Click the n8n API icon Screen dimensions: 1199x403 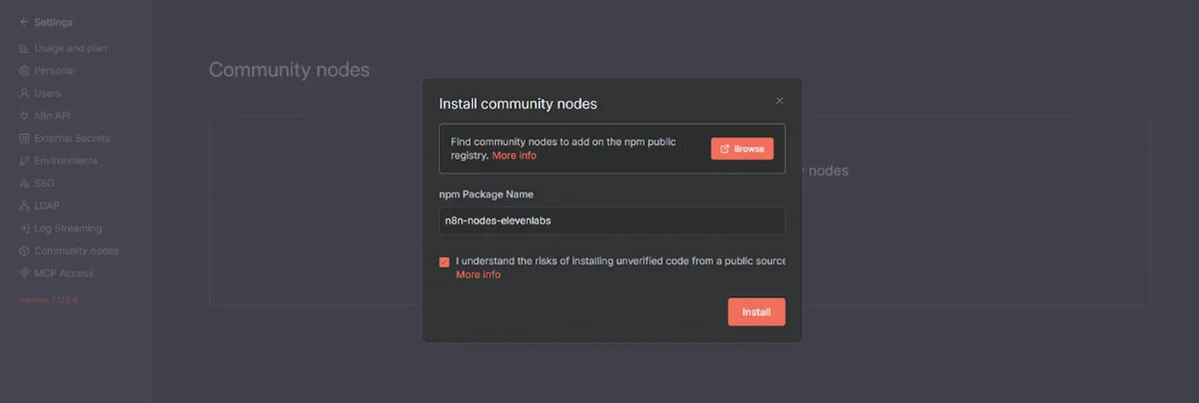pos(24,116)
